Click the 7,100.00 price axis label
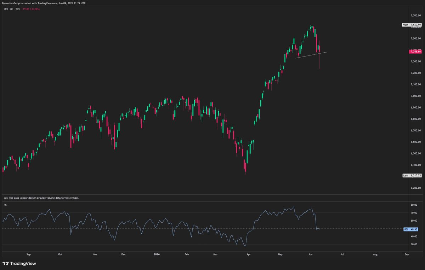Image resolution: width=425 pixels, height=270 pixels. (x=415, y=84)
